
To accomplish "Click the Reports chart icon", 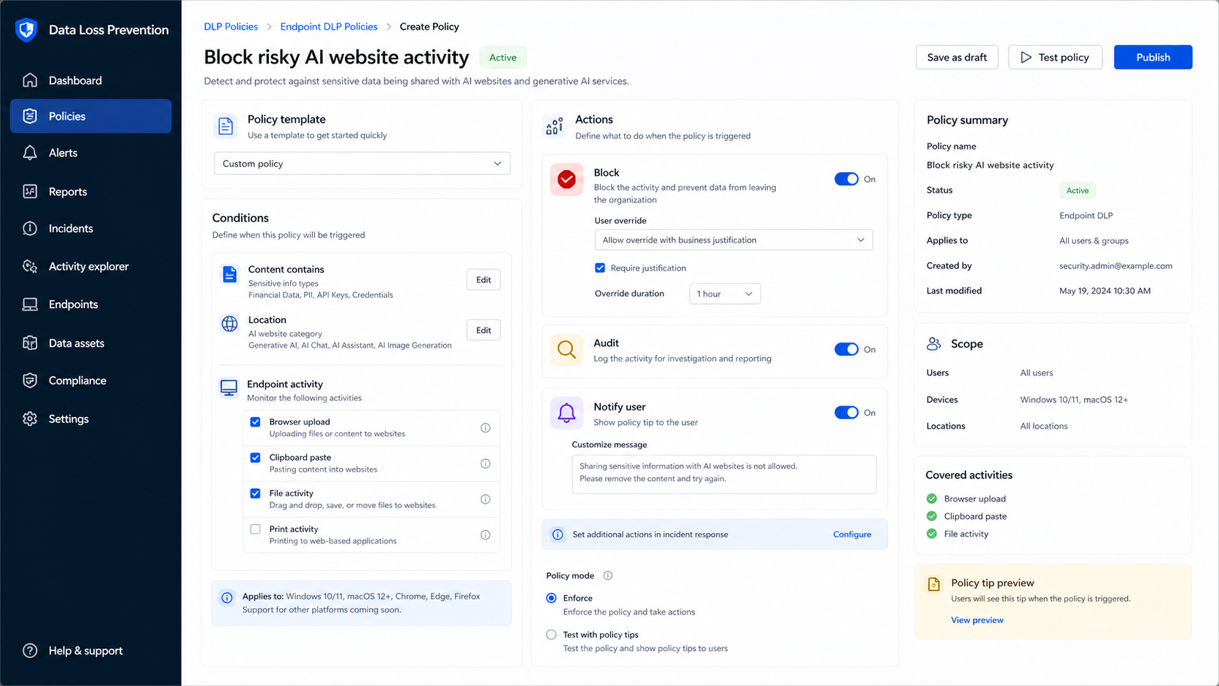I will (x=30, y=192).
